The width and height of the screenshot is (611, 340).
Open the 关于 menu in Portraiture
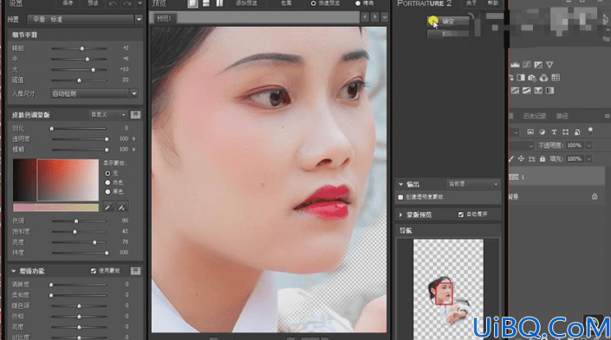(x=471, y=3)
